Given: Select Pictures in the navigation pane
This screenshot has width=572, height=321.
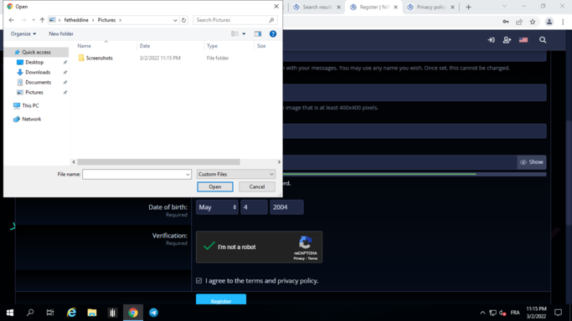Looking at the screenshot, I should [x=34, y=93].
